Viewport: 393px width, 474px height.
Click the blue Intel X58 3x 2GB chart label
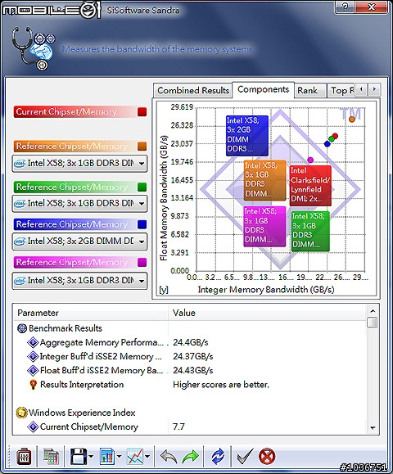tap(247, 135)
